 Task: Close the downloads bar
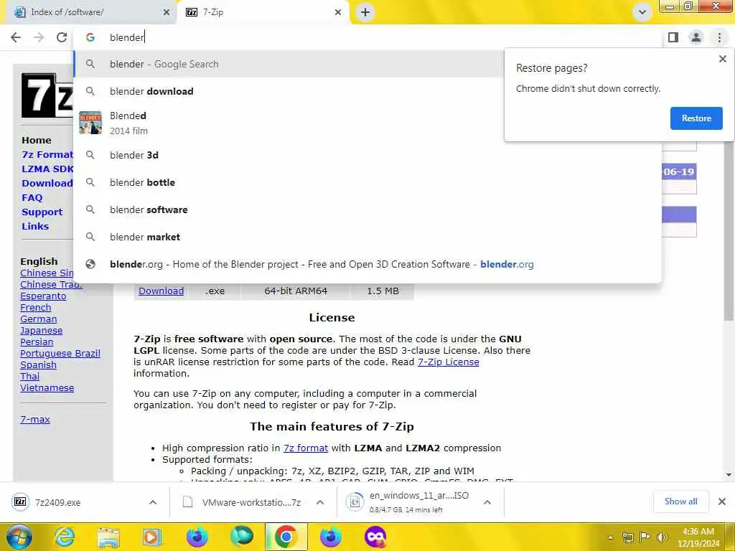point(722,501)
